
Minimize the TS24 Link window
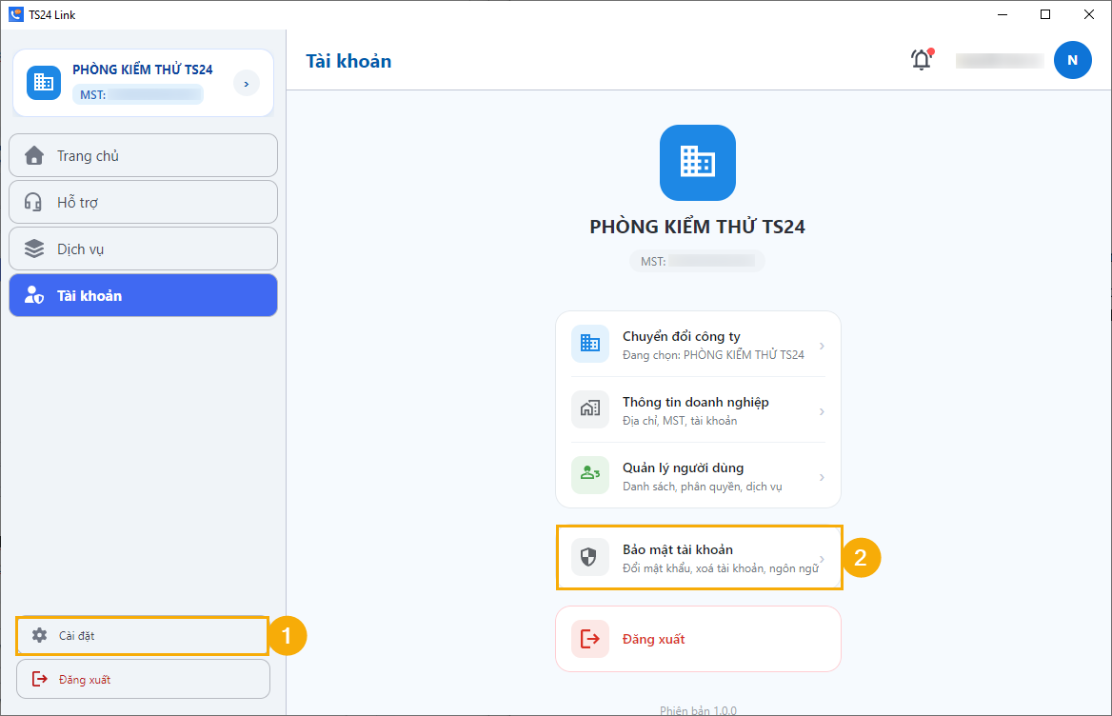click(x=1003, y=14)
